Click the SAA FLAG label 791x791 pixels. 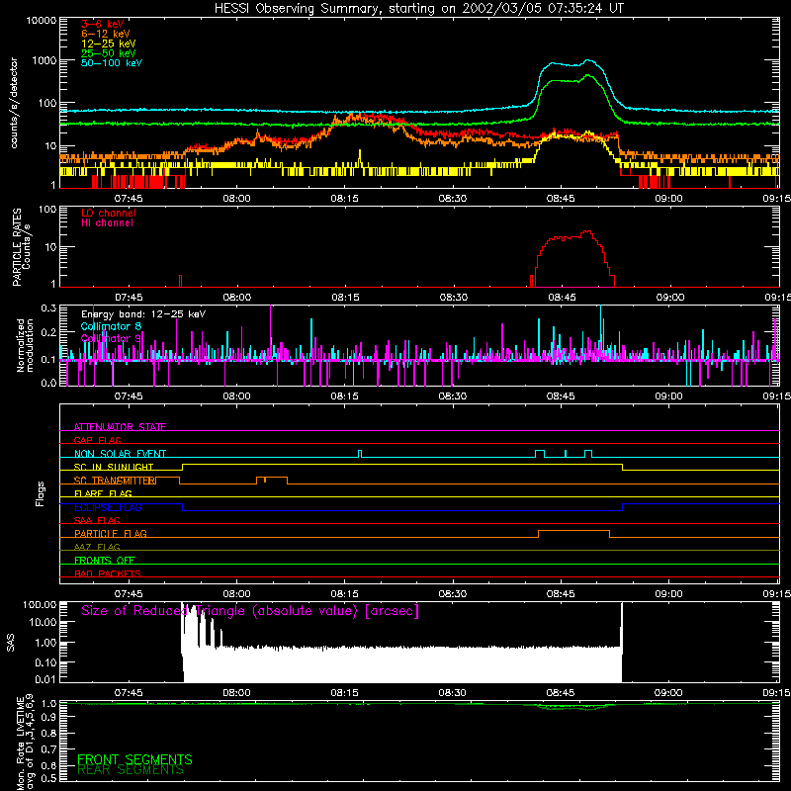[x=97, y=520]
